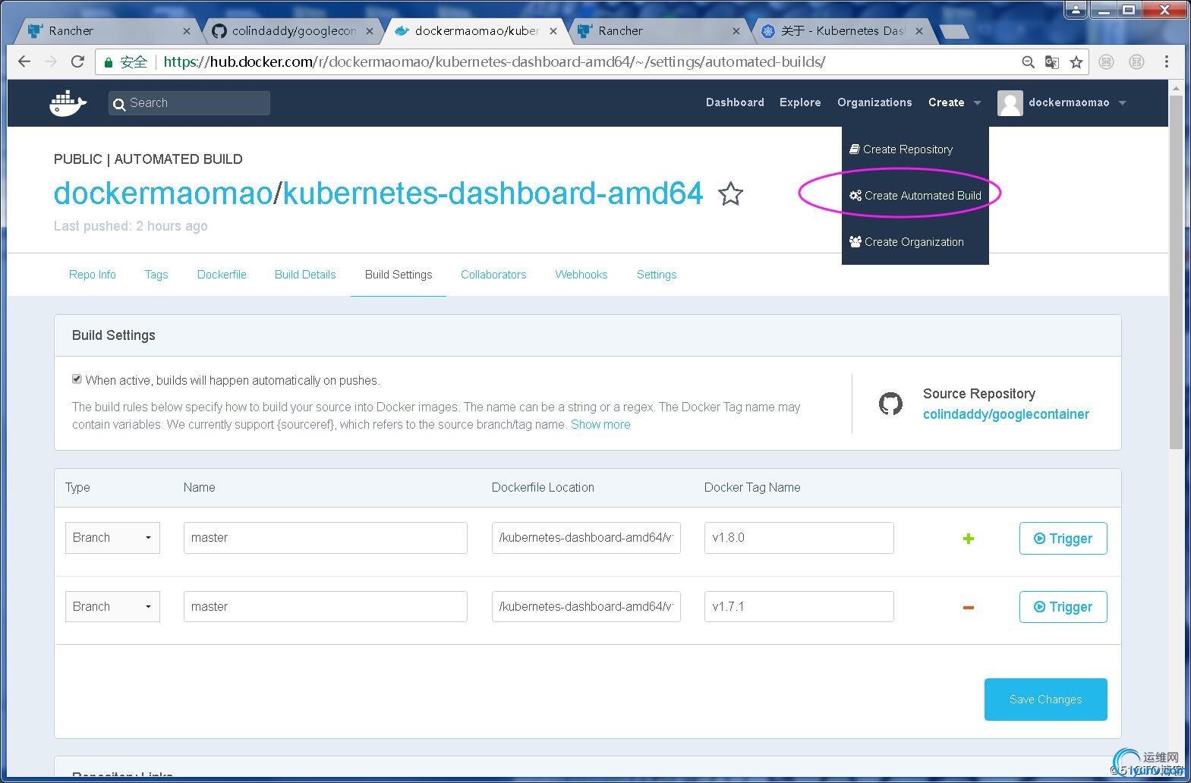Click Save Changes button
The image size is (1191, 783).
(1045, 700)
